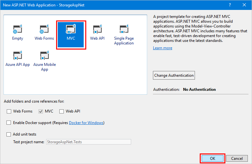The height and width of the screenshot is (164, 252).
Task: Click the Test project name field
Action: (x=88, y=142)
